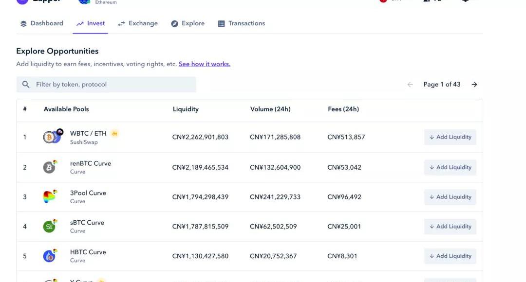Go to next page of pools

(474, 85)
